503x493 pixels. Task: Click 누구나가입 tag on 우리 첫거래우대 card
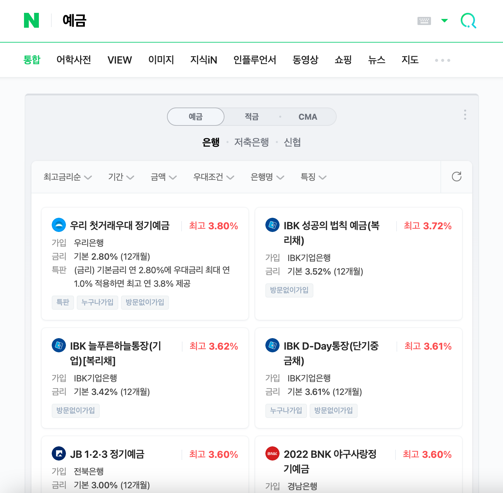click(97, 302)
